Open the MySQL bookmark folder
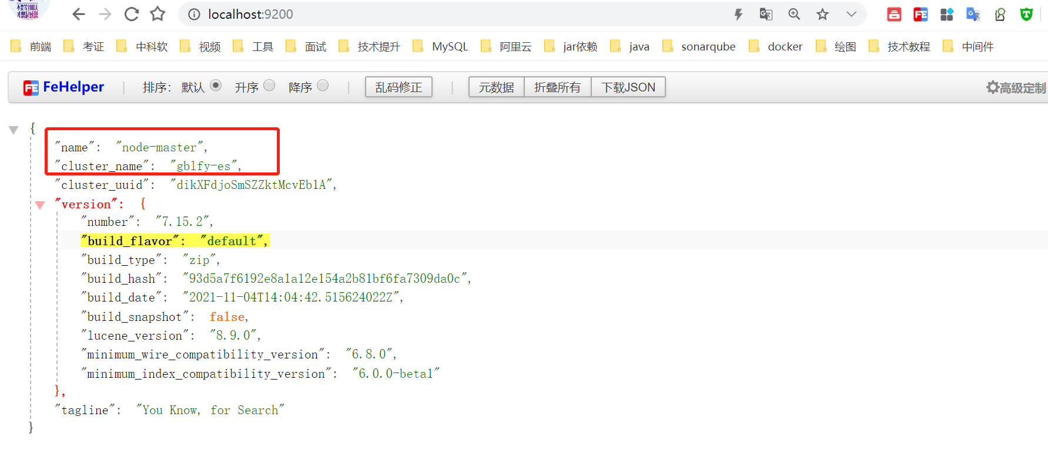The image size is (1048, 474). pos(440,46)
